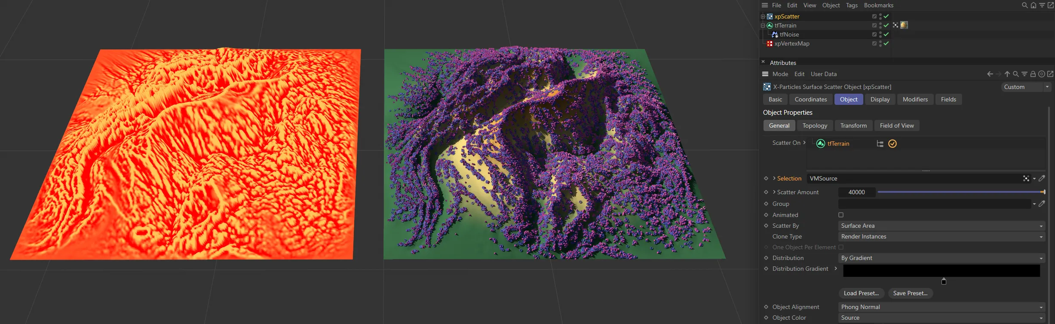The height and width of the screenshot is (324, 1055).
Task: Click the vertex map icon in the Selection field
Action: click(1026, 178)
